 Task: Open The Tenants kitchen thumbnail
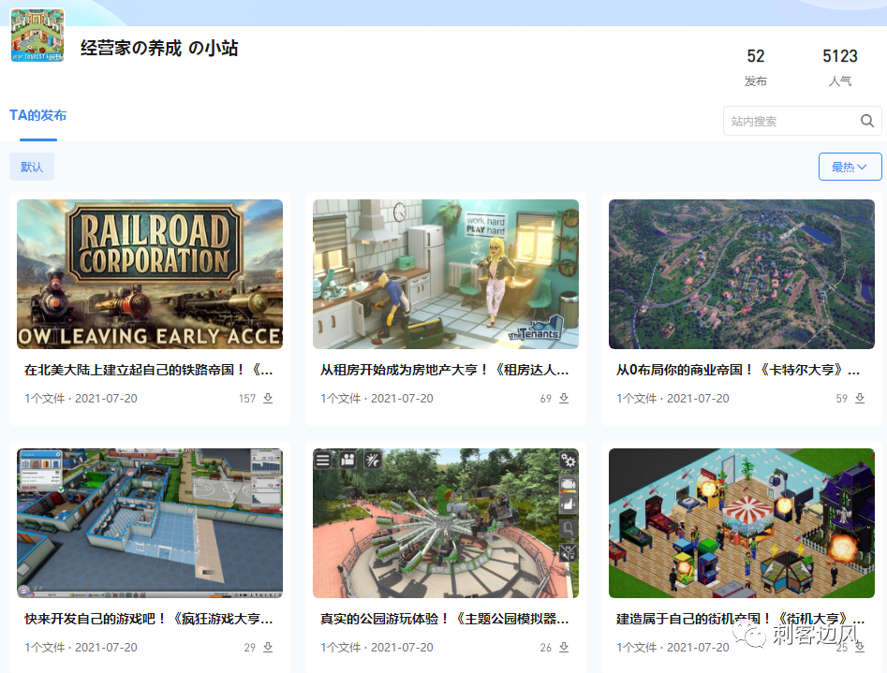click(446, 274)
